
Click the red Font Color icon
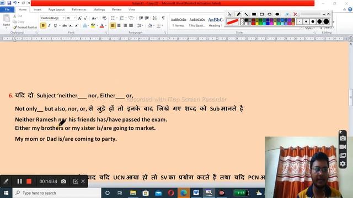[101, 26]
